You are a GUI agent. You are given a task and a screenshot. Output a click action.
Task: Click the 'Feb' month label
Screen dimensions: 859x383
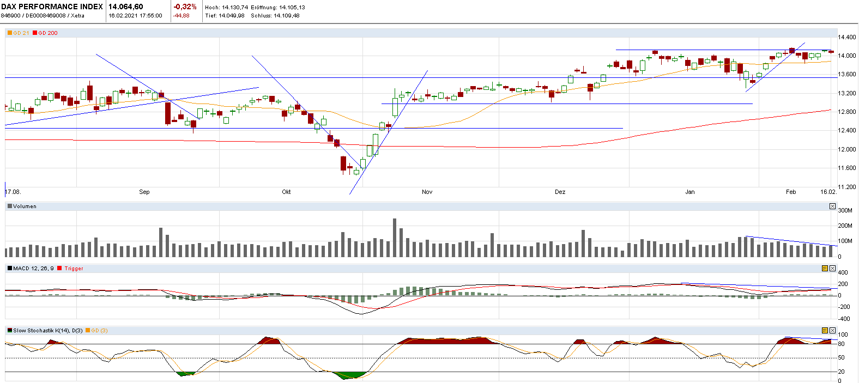coord(791,192)
